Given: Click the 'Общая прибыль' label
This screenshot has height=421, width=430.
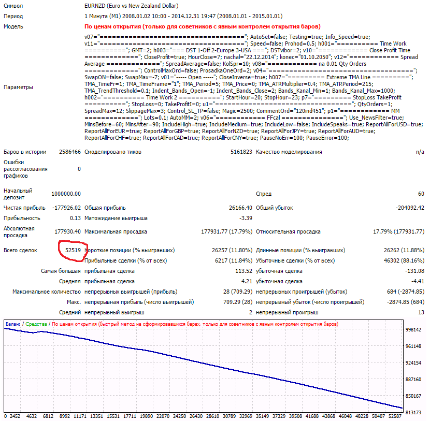Looking at the screenshot, I should click(x=105, y=208).
